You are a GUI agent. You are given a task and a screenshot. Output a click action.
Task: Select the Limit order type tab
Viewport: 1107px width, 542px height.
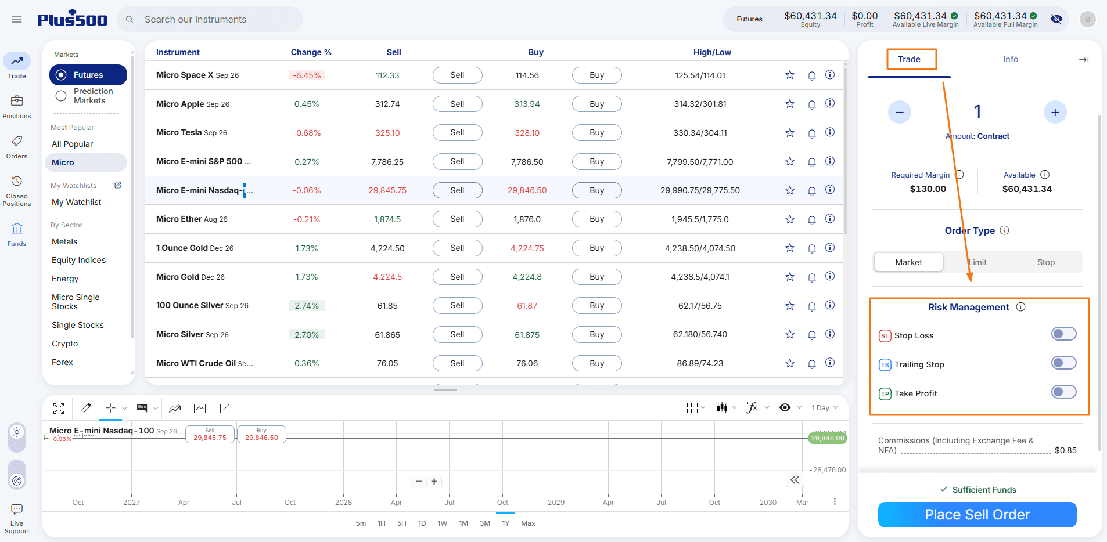pos(977,262)
